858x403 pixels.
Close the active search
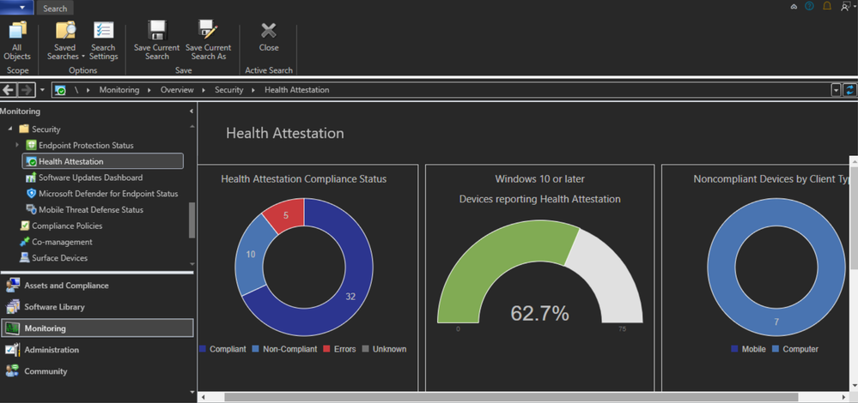click(269, 37)
